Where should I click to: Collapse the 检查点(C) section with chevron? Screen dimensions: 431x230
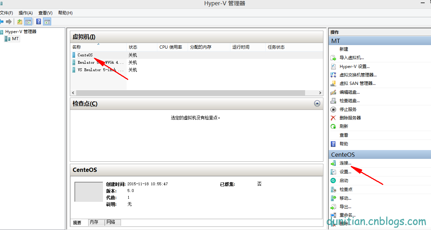point(317,104)
